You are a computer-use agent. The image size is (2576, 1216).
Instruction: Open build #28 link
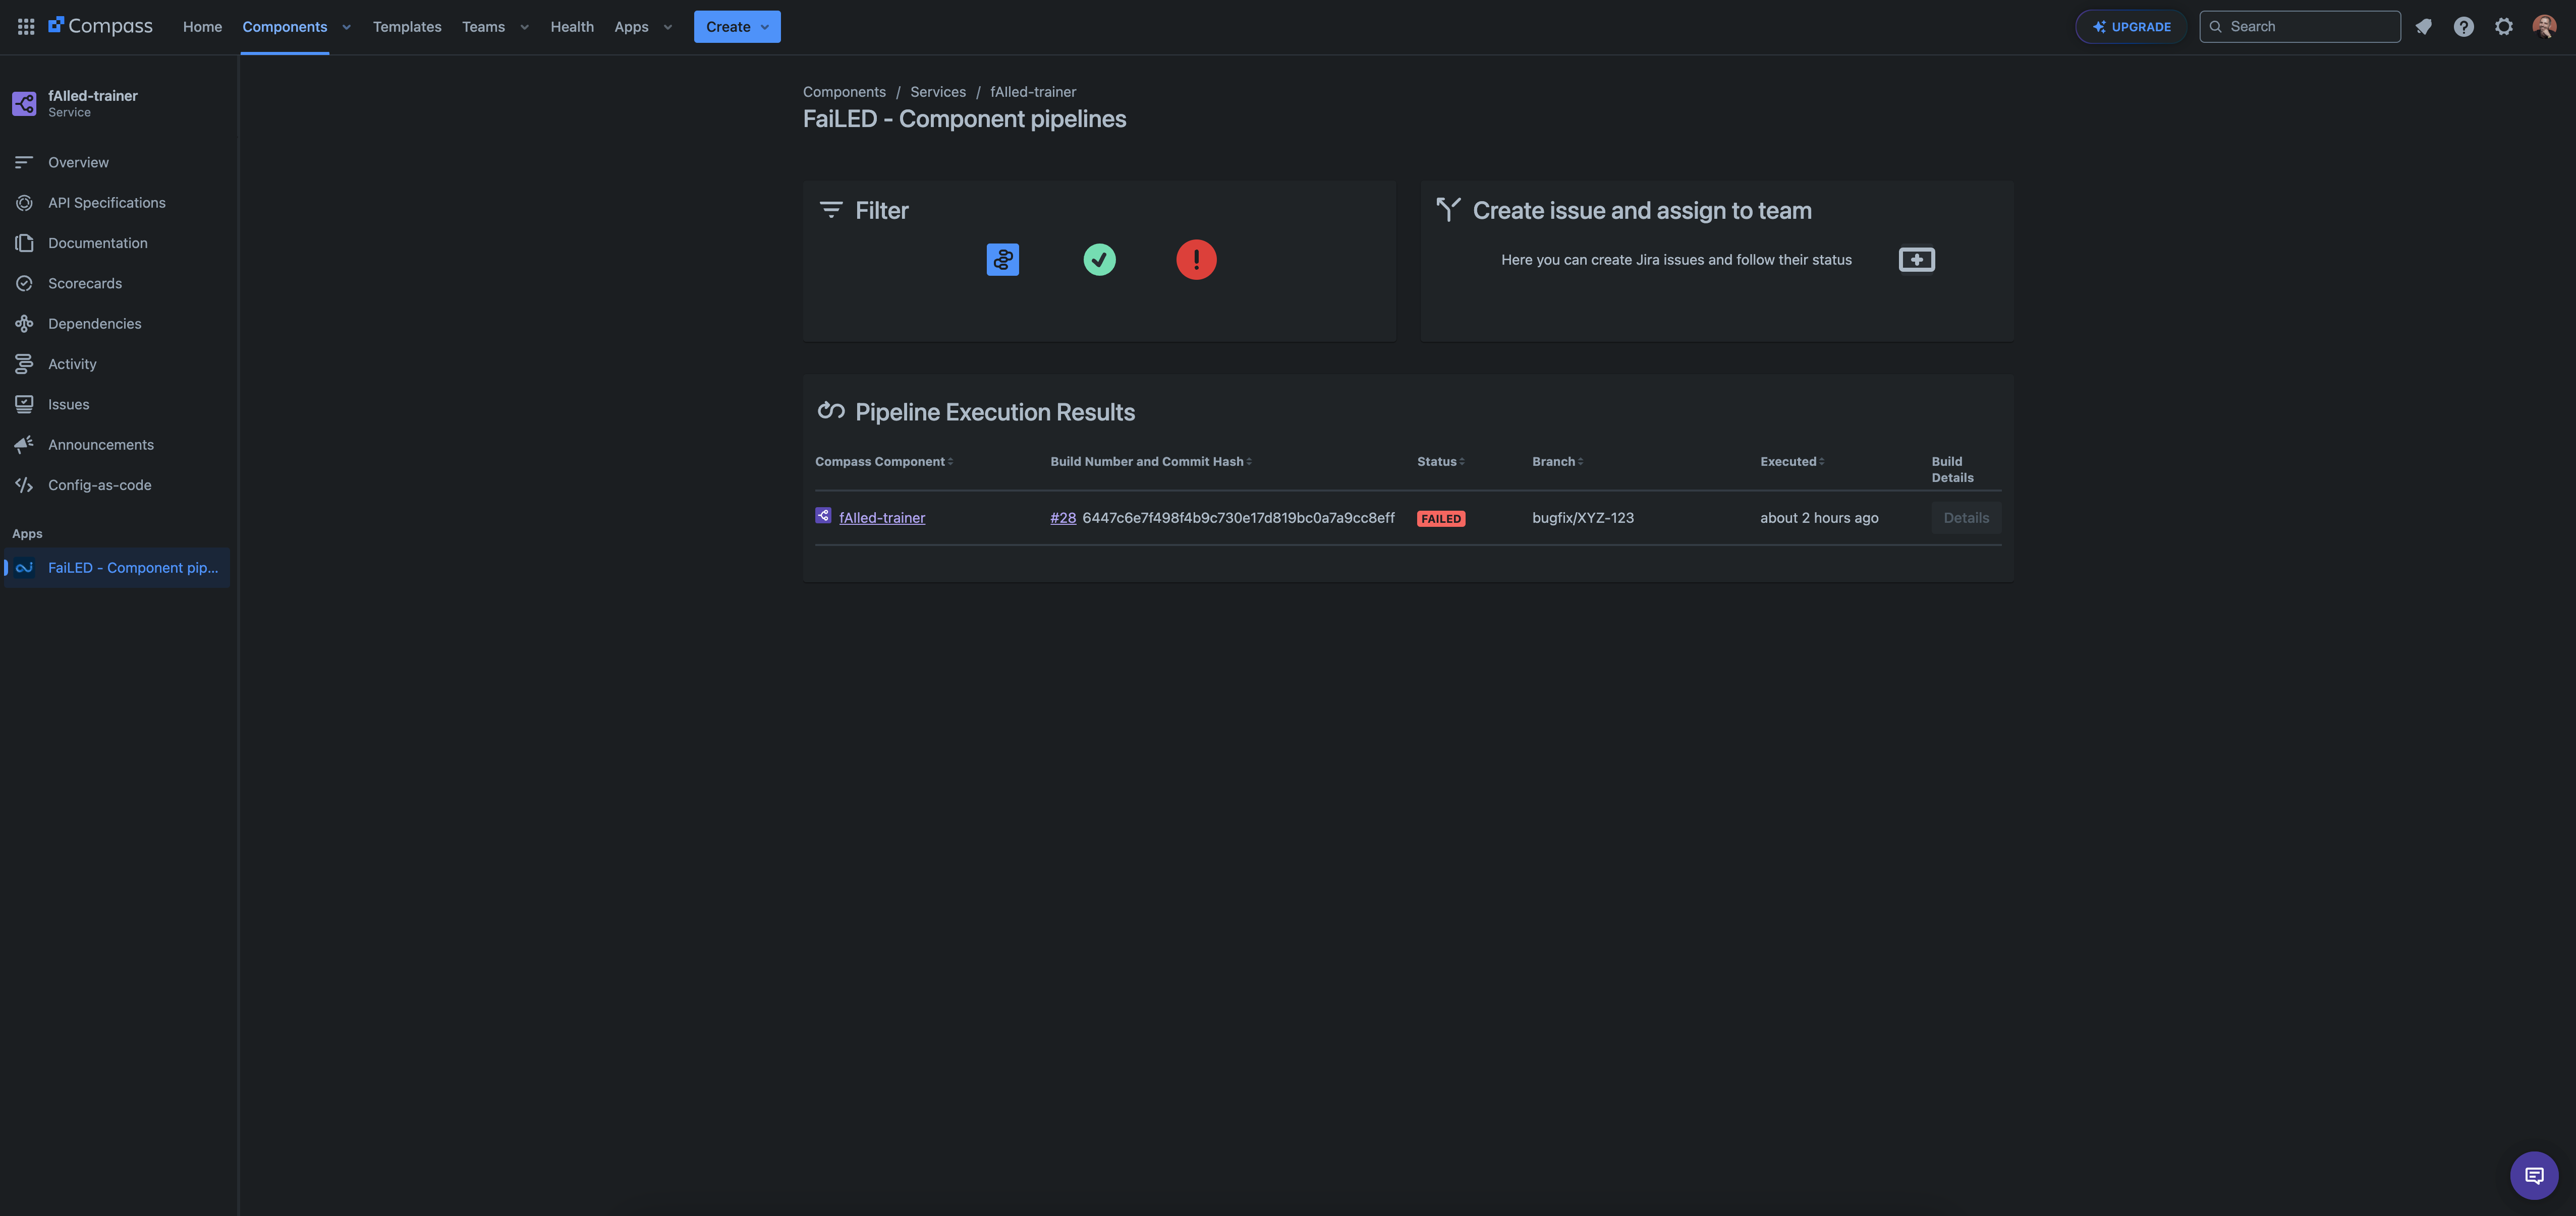pyautogui.click(x=1063, y=518)
